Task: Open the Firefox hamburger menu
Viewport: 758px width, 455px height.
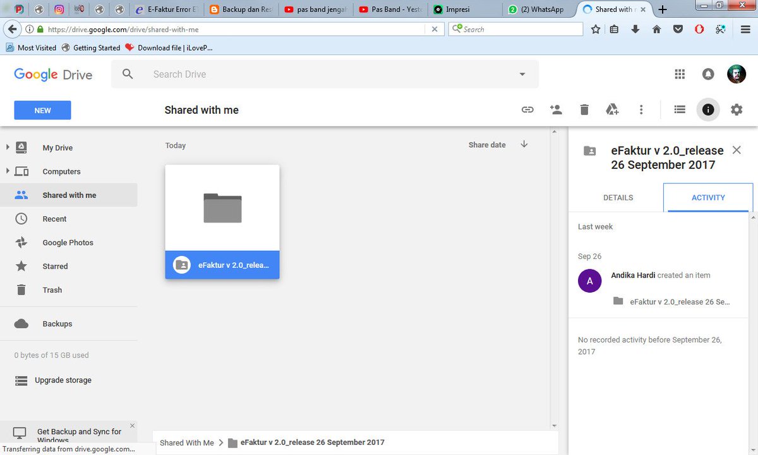Action: coord(745,29)
